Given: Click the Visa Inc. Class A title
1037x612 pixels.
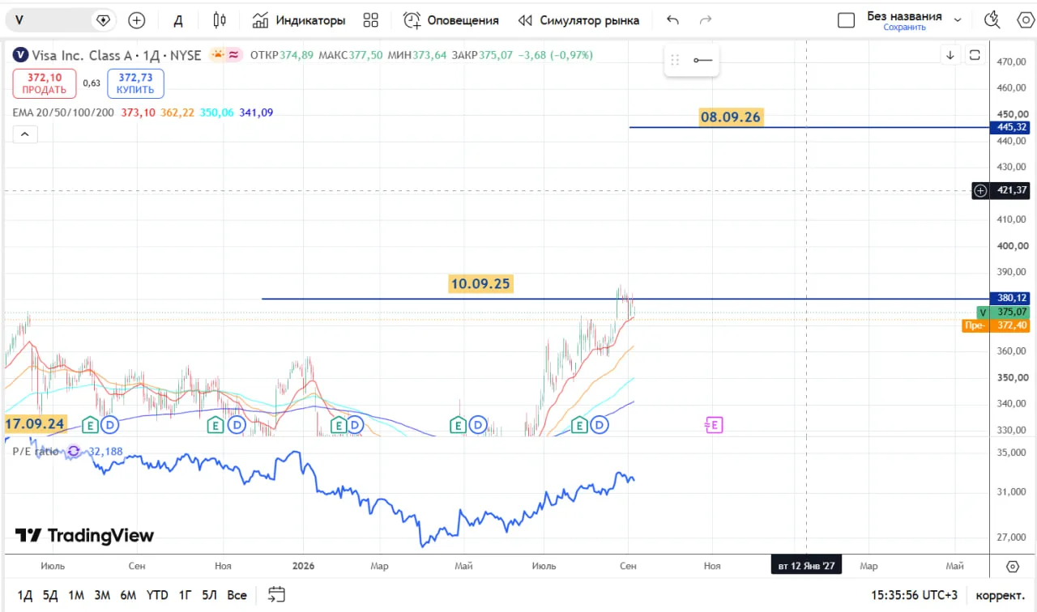Looking at the screenshot, I should (82, 55).
